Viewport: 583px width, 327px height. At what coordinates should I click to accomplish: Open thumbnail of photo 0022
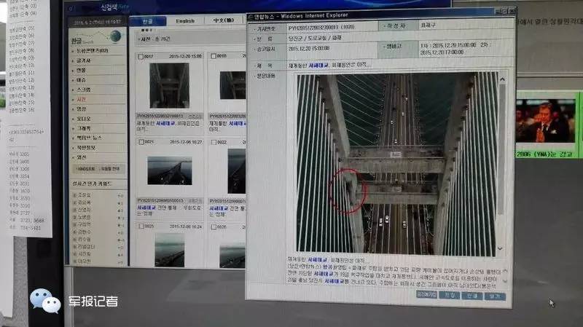click(x=236, y=171)
